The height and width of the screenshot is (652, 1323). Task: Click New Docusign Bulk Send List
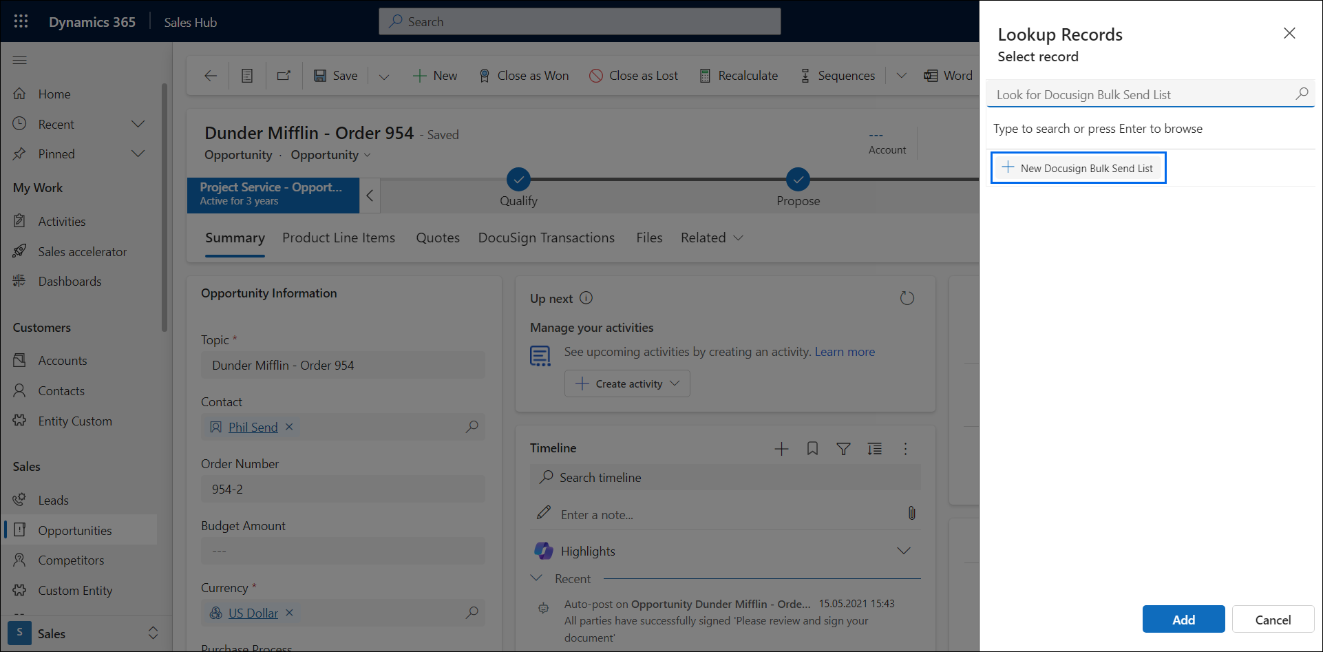coord(1078,168)
